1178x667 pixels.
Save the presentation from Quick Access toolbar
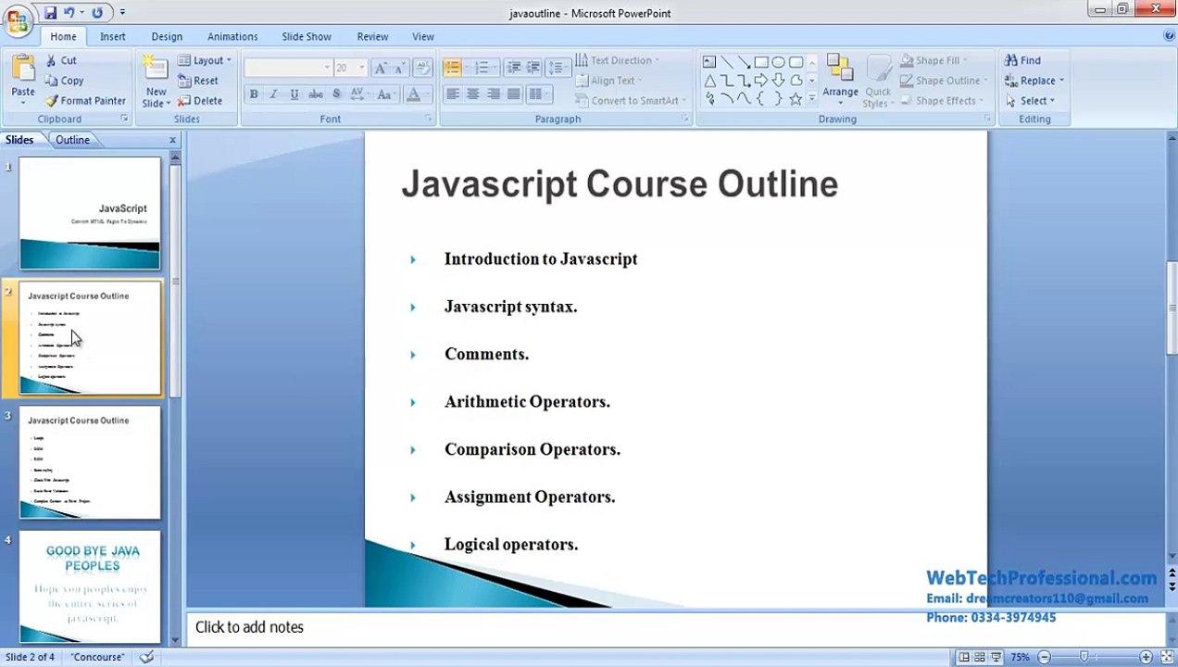(x=50, y=13)
